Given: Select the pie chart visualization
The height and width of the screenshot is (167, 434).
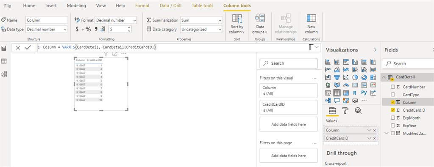Looking at the screenshot, I should [x=355, y=77].
